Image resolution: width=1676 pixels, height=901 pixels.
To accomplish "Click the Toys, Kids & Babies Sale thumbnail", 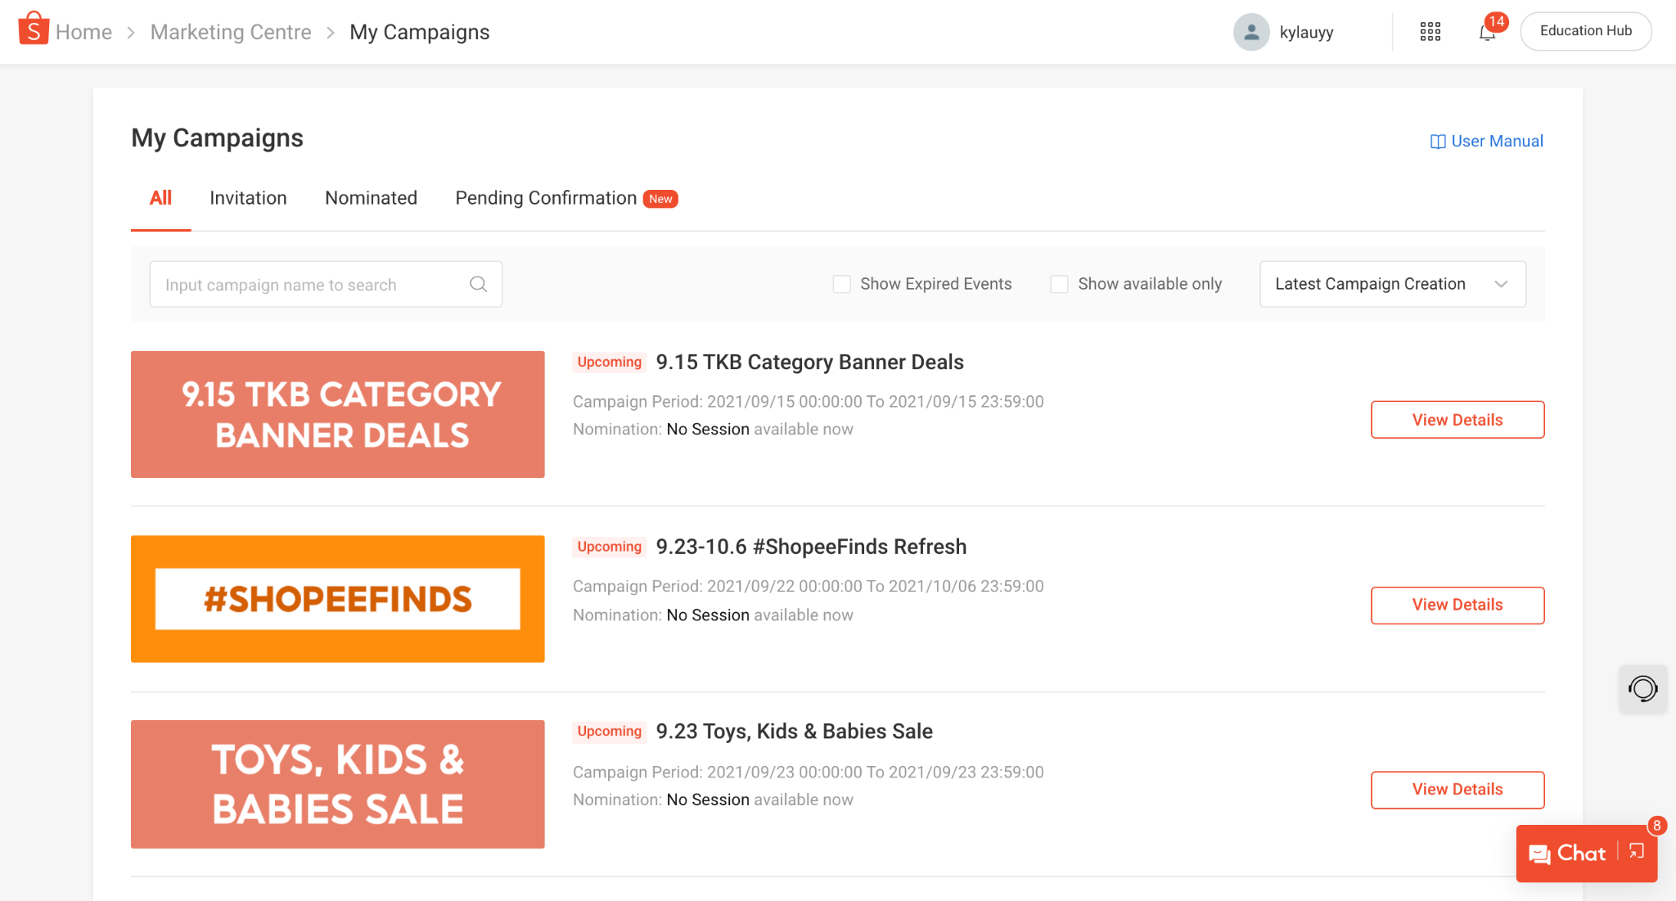I will coord(337,784).
